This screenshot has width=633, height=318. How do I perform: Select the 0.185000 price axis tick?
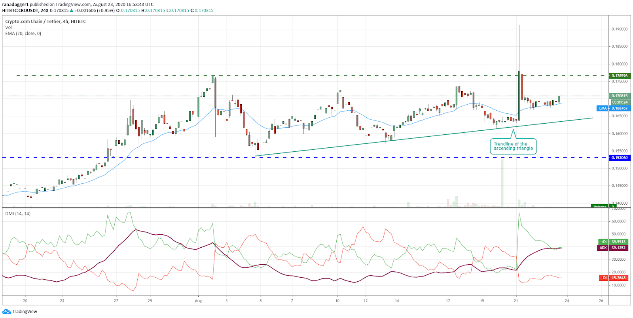point(620,47)
